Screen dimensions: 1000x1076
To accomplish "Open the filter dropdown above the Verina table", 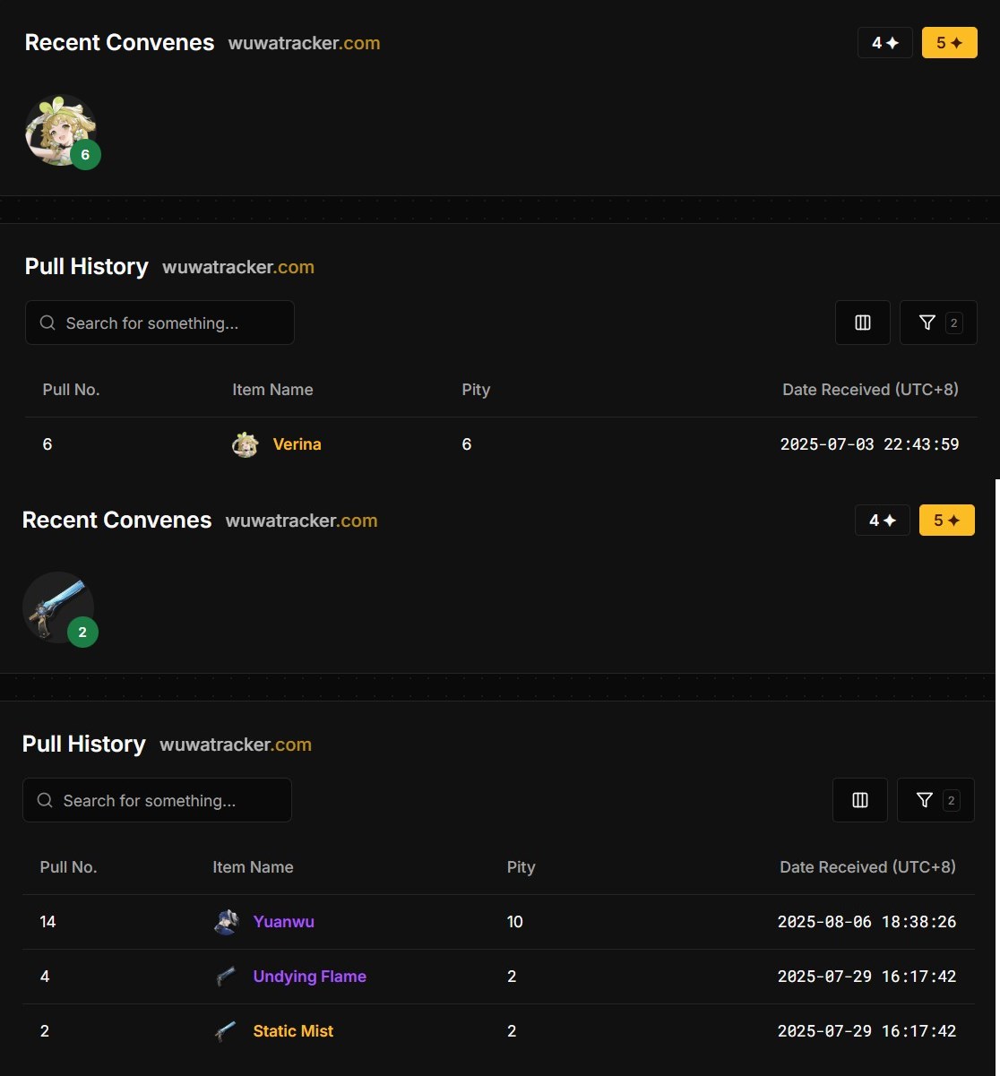I will click(937, 323).
